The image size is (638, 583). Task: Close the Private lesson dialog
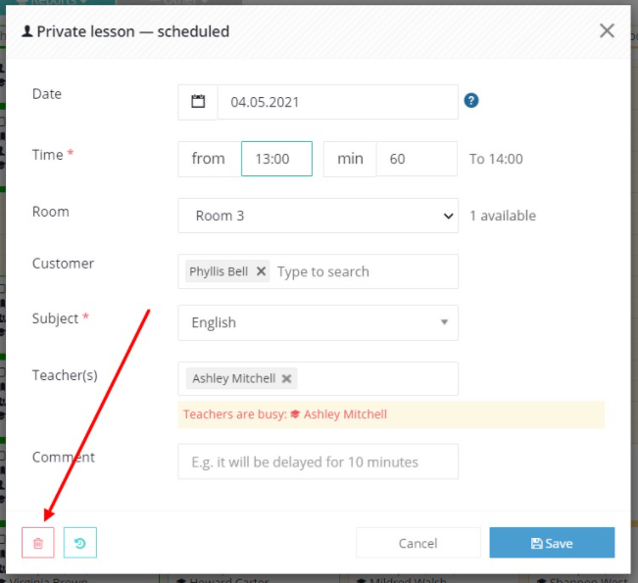pos(607,30)
